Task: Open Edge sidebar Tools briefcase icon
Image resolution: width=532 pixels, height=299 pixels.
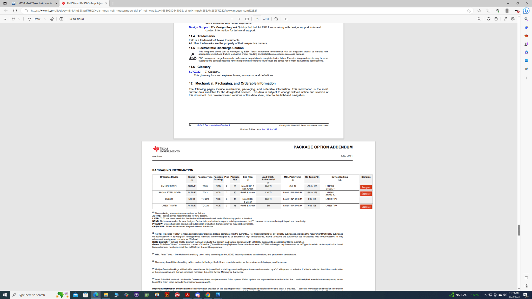Action: coord(526,36)
